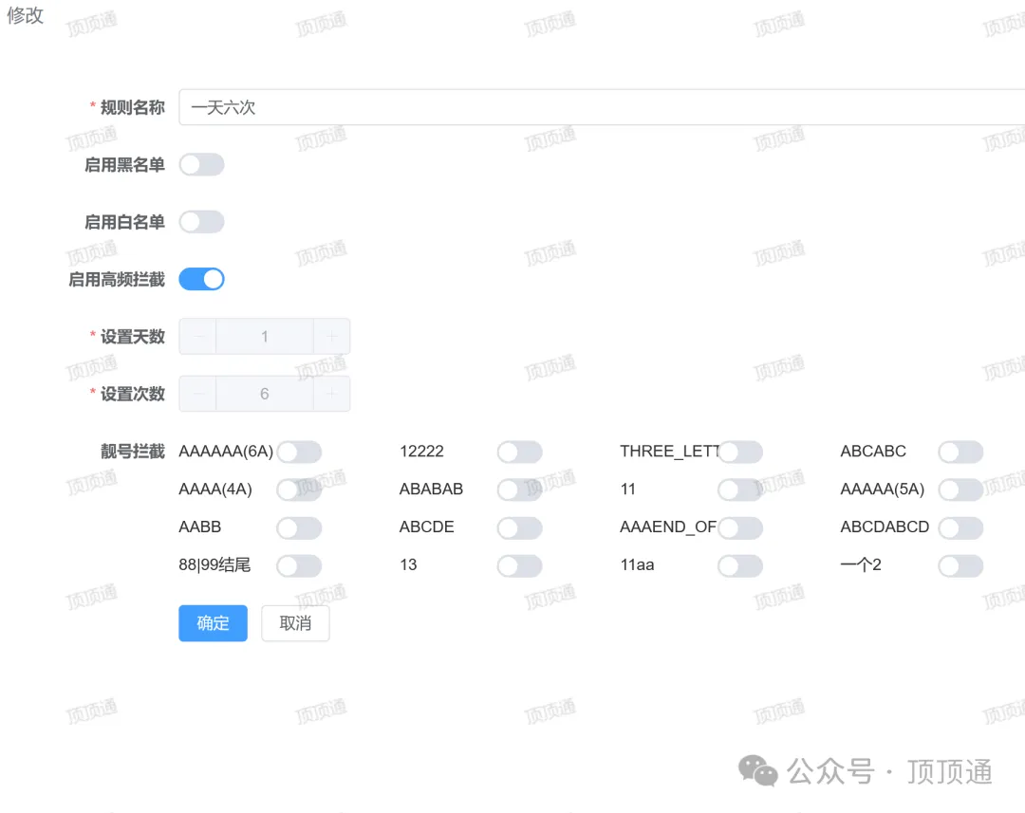Click the 确定 confirm button

coord(213,623)
